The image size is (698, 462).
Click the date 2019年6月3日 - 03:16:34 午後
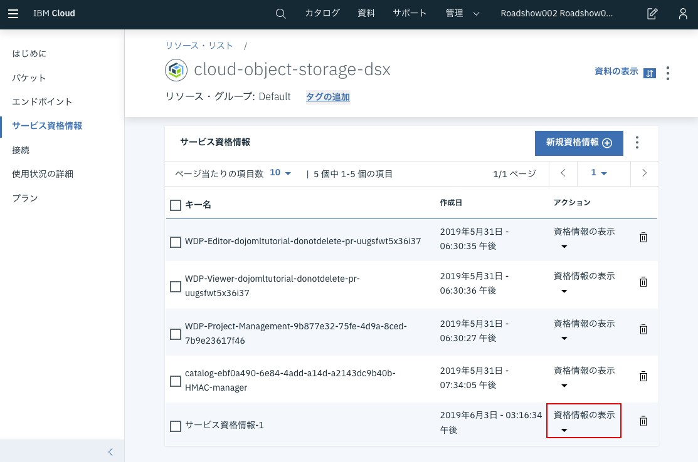[491, 423]
